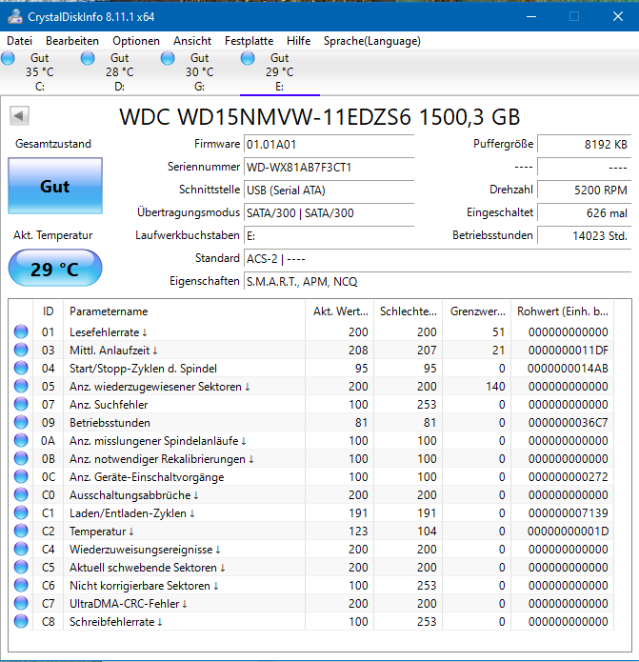639x662 pixels.
Task: Click status orb of Lesefehlerrate row
Action: [21, 331]
